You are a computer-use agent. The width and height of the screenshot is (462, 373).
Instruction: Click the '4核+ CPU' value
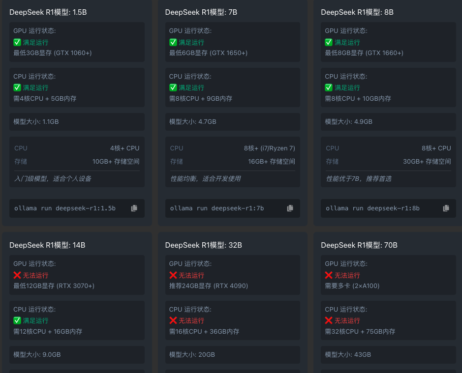click(125, 148)
